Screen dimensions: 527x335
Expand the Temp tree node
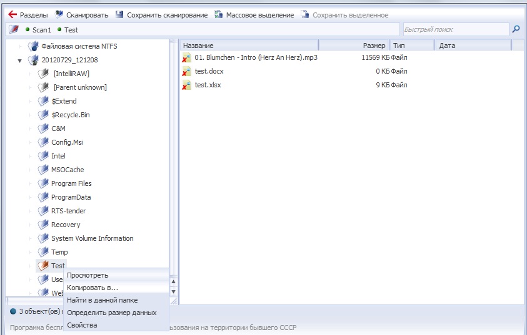coord(30,252)
